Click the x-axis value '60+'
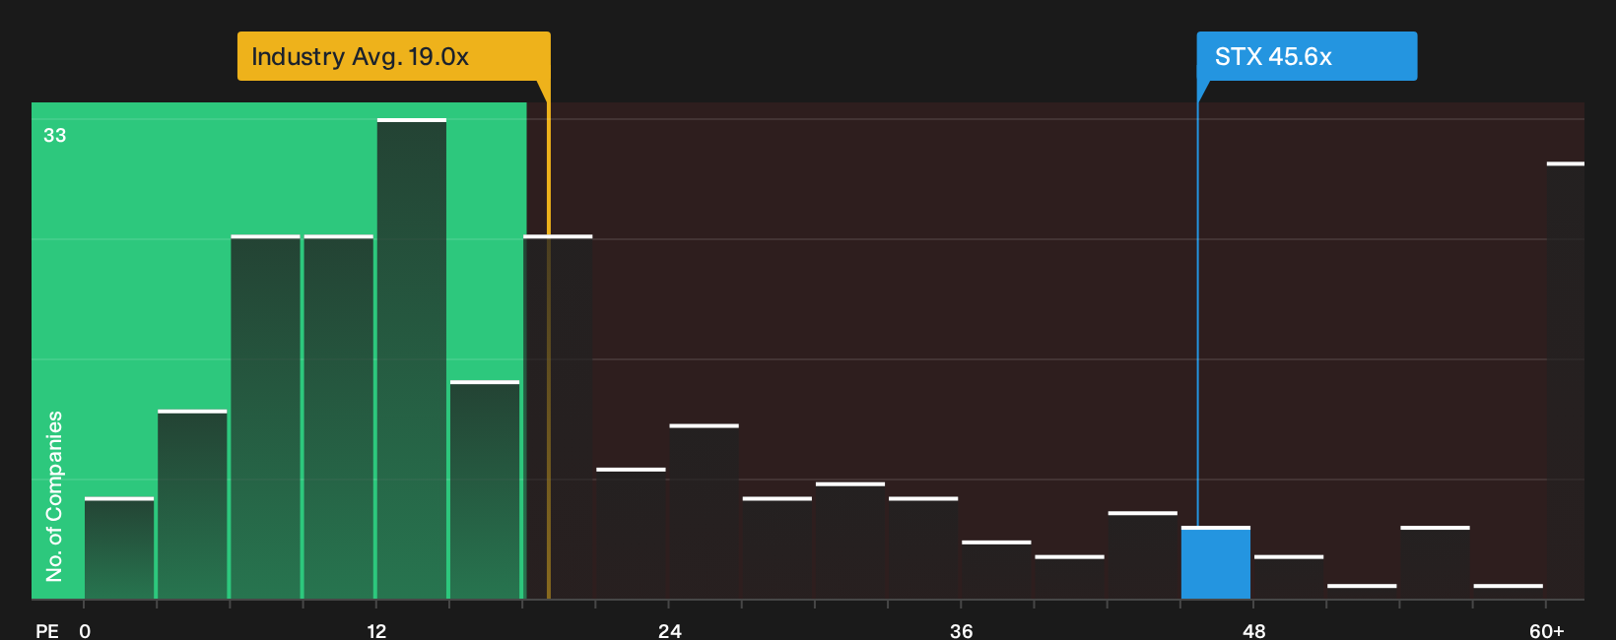 (x=1547, y=631)
